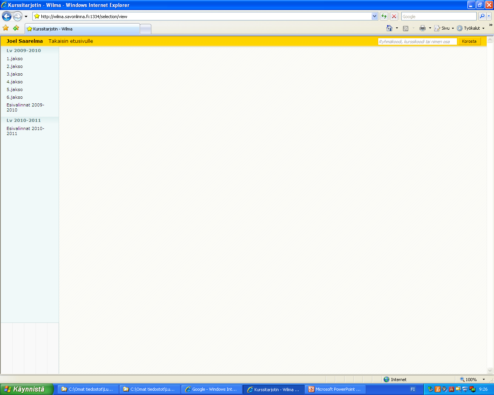Click the browser Back arrow button
494x395 pixels.
(x=7, y=16)
